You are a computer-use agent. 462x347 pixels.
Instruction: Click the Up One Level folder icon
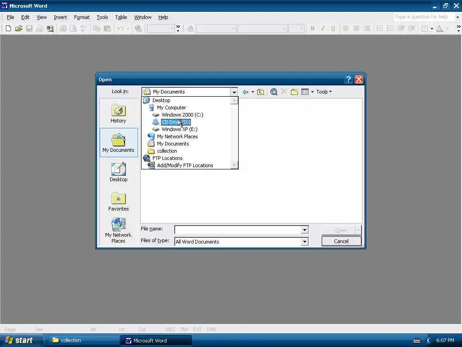(260, 92)
